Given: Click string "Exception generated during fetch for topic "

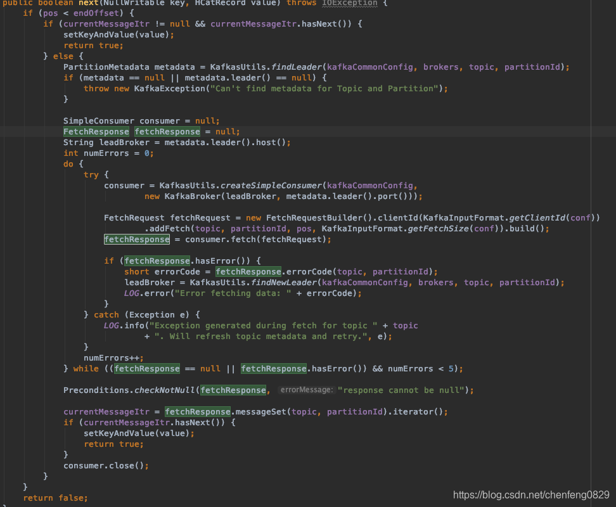Looking at the screenshot, I should coord(263,326).
